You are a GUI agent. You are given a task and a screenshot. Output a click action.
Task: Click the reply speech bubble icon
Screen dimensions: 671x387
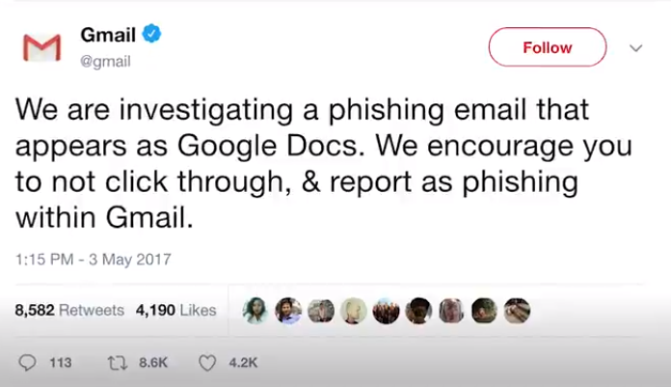[27, 363]
